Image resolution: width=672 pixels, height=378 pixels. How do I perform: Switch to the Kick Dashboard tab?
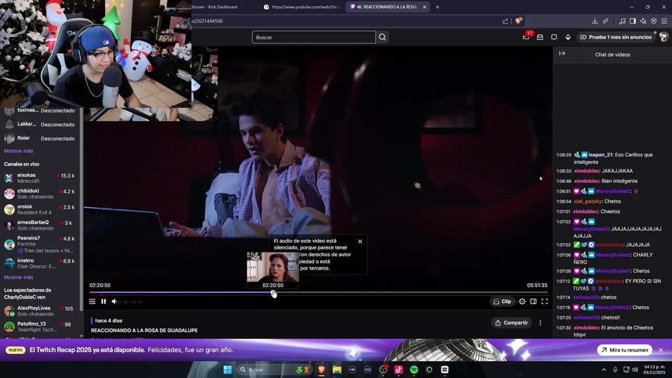click(214, 7)
